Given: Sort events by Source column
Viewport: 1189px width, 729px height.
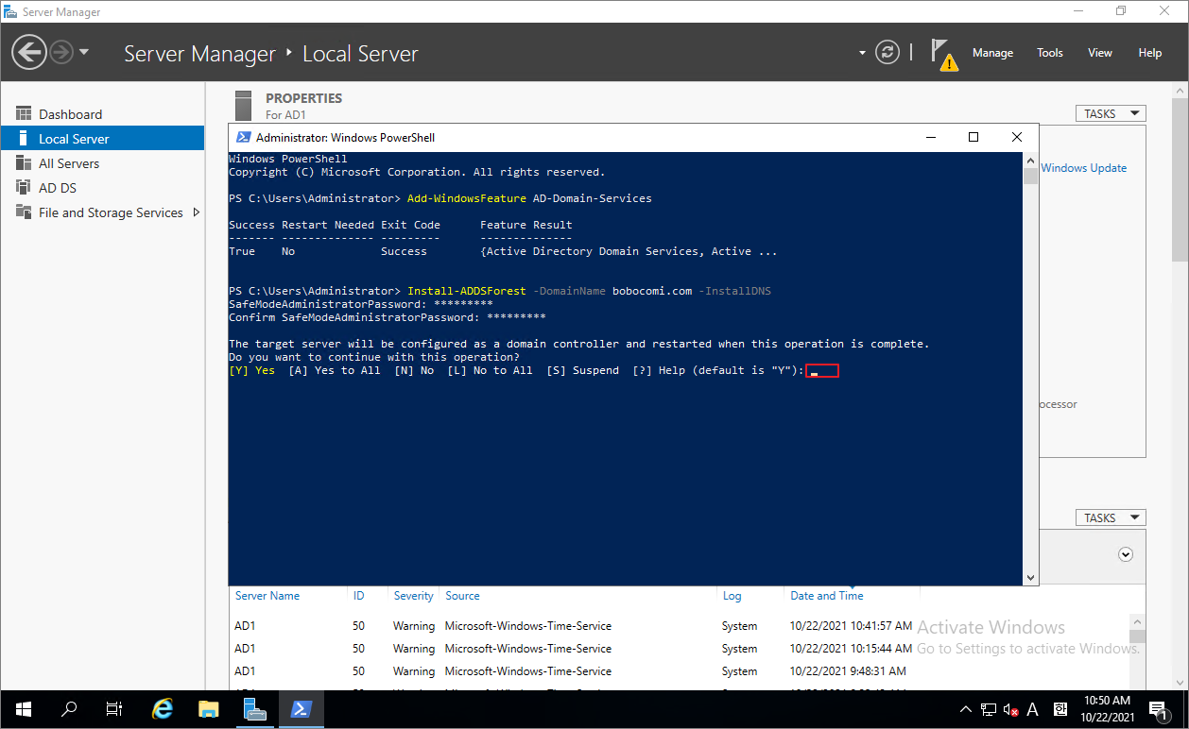Looking at the screenshot, I should click(x=462, y=596).
